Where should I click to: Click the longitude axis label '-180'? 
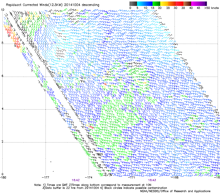[x=3, y=178]
